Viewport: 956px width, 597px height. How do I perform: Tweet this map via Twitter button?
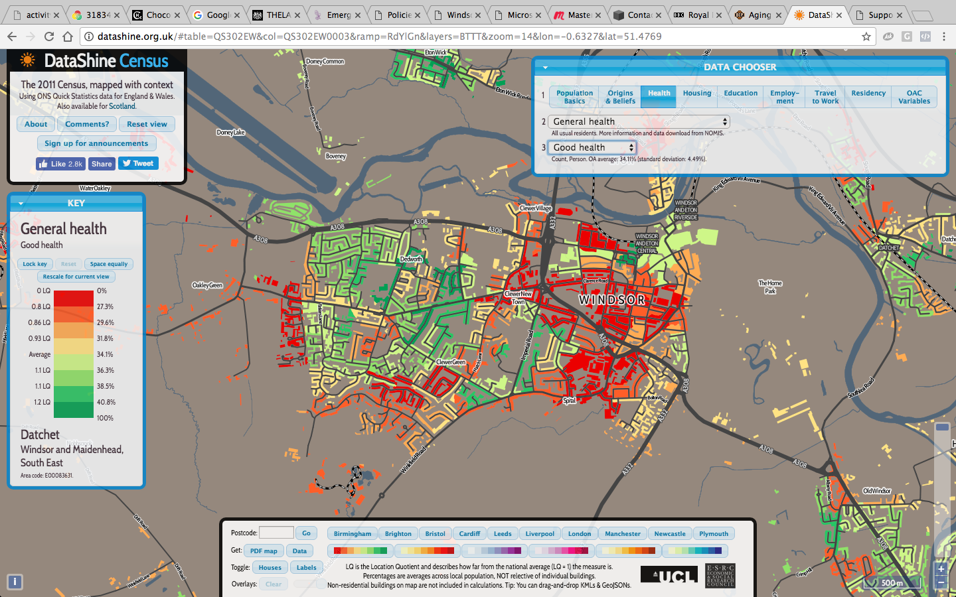138,163
